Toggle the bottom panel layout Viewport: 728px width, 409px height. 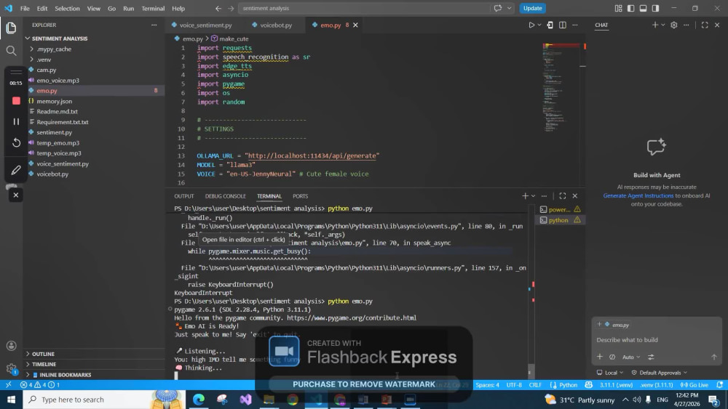point(643,8)
